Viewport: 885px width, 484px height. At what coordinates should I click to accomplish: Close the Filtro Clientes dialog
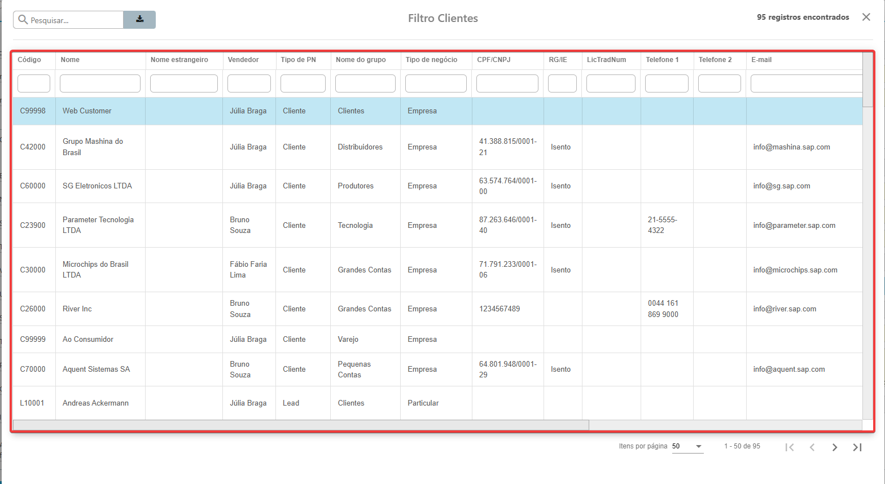click(x=866, y=17)
